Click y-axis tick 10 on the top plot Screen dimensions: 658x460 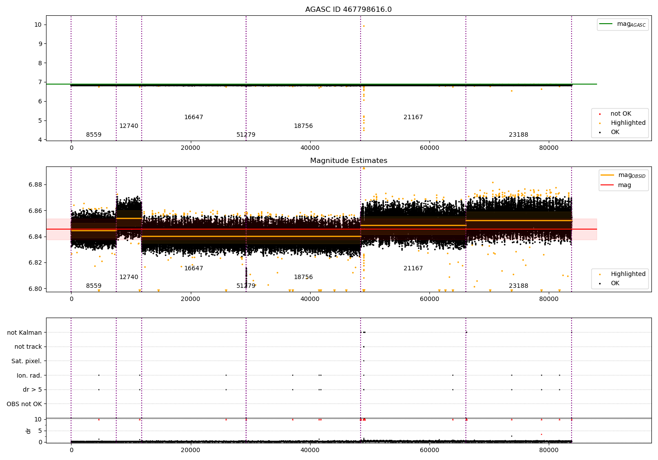(38, 25)
